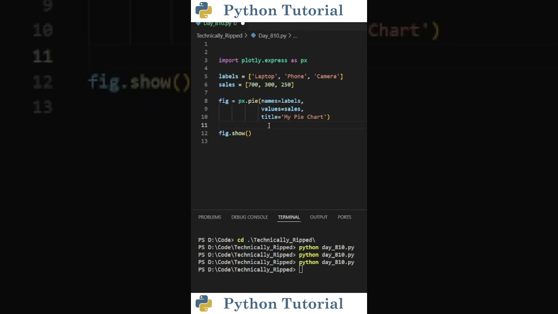Click Python logo in top banner
This screenshot has width=558, height=314.
pos(204,10)
